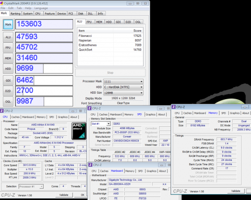Open the Processor Mask dropdown
Image resolution: width=251 pixels, height=200 pixels.
coord(123,82)
